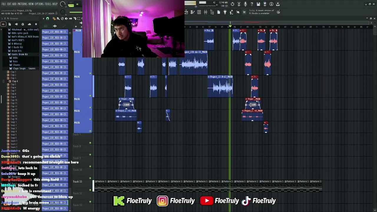Expand the Bass folder
Image resolution: width=377 pixels, height=212 pixels.
click(15, 61)
